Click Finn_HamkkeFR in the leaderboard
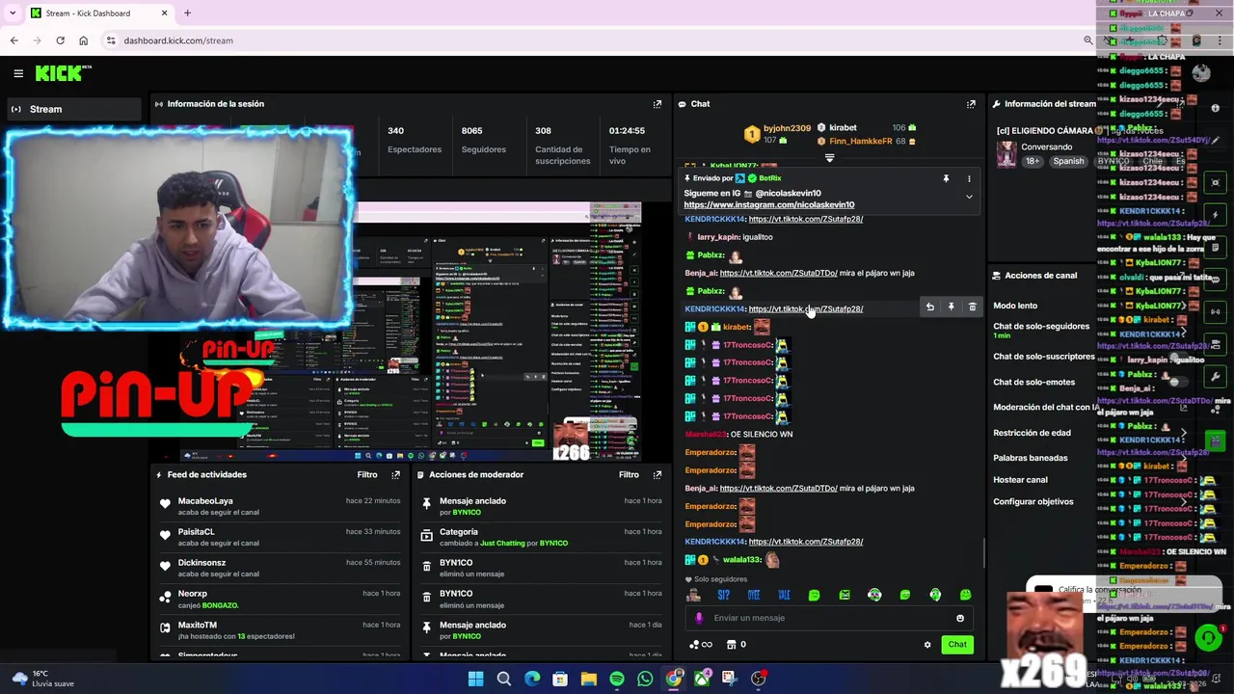1234x694 pixels. click(860, 142)
